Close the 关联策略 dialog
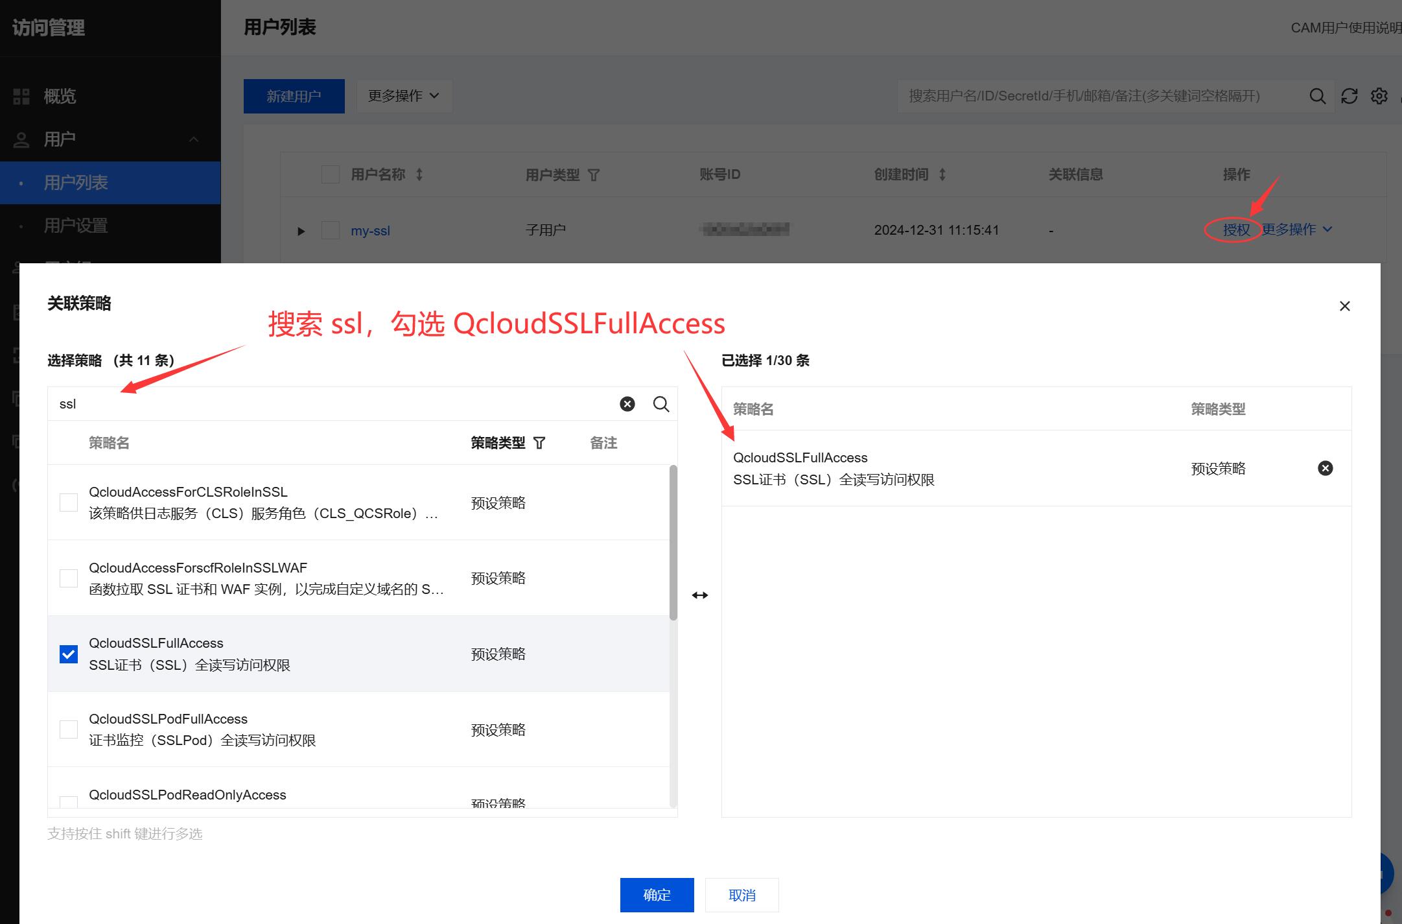1402x924 pixels. (x=1344, y=306)
